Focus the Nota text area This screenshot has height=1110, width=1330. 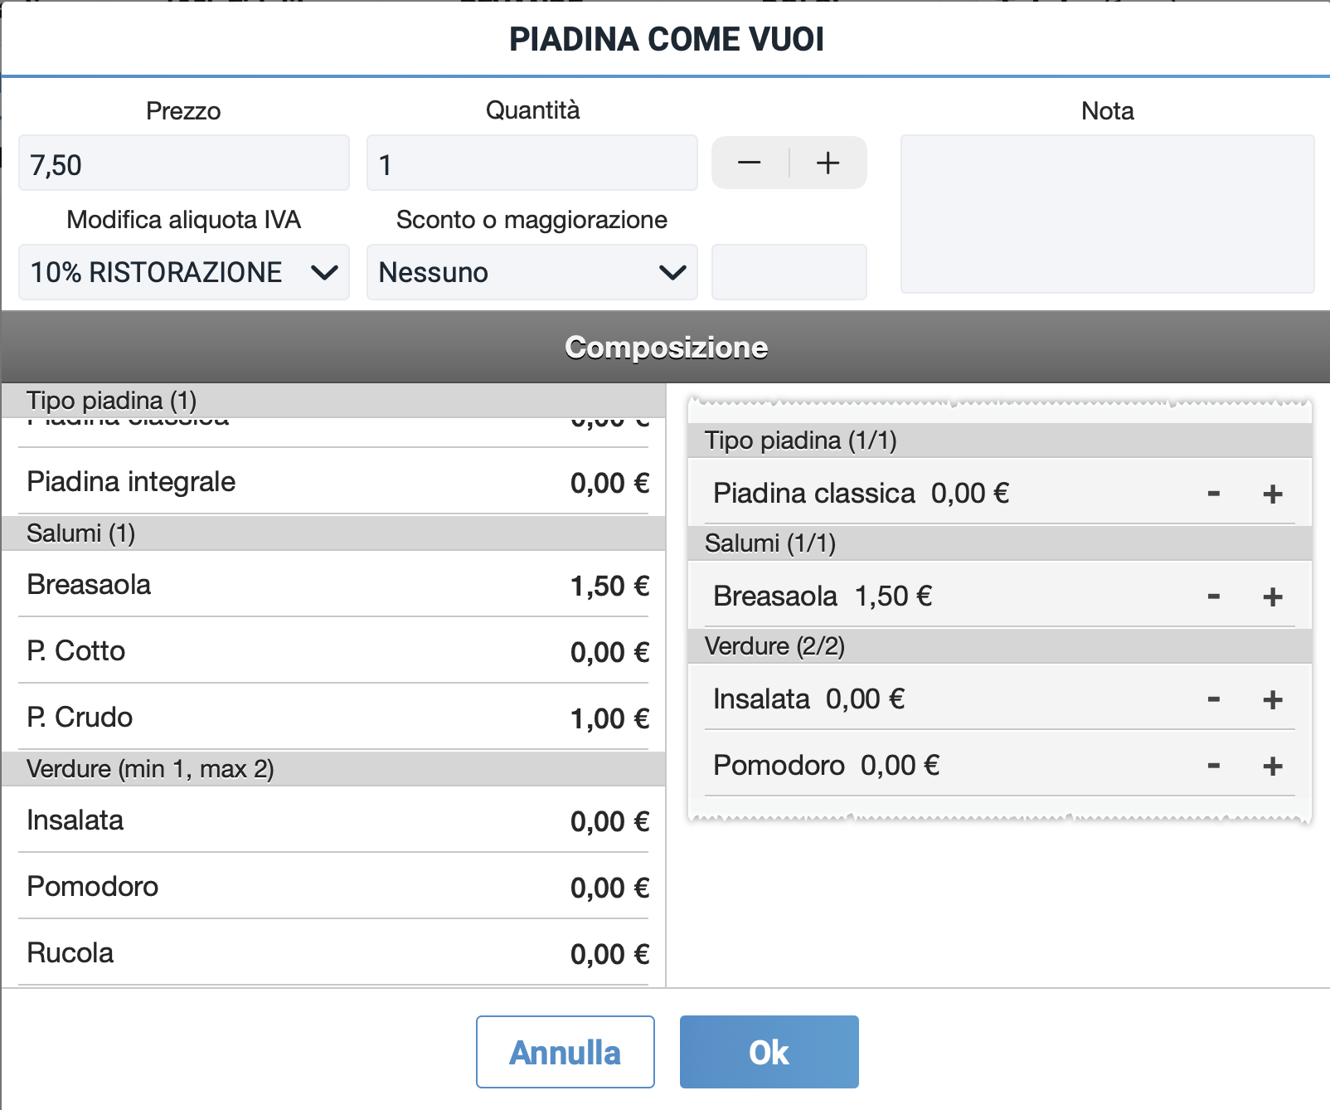click(1107, 214)
